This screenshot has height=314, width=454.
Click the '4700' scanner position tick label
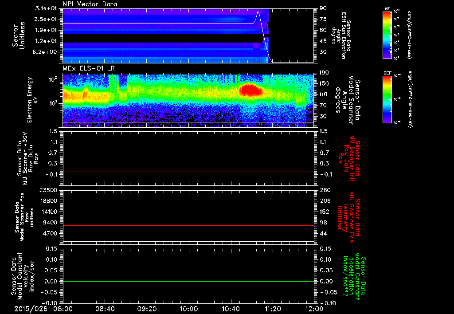pyautogui.click(x=51, y=233)
